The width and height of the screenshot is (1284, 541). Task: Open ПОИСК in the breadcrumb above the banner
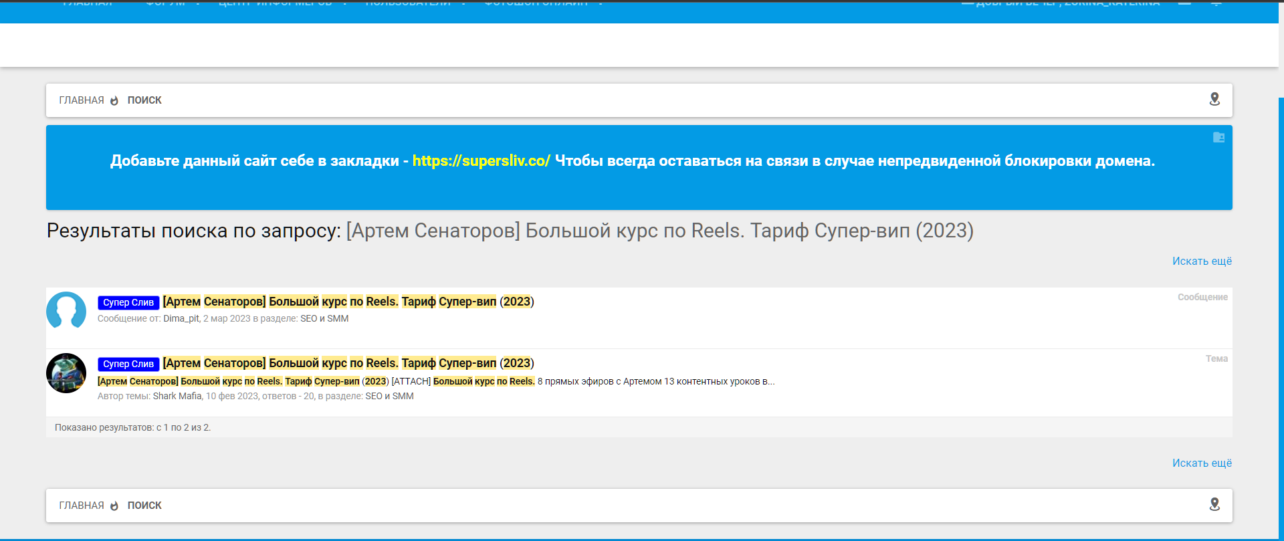click(x=144, y=100)
